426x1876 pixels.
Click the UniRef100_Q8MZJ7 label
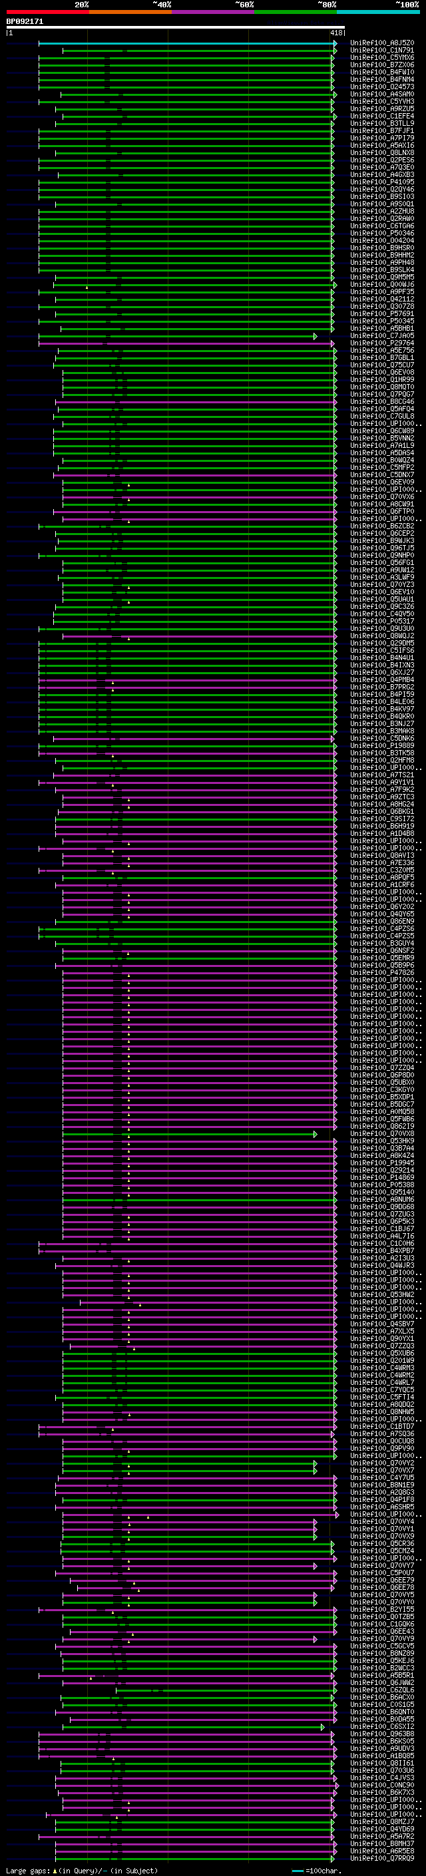click(381, 1821)
